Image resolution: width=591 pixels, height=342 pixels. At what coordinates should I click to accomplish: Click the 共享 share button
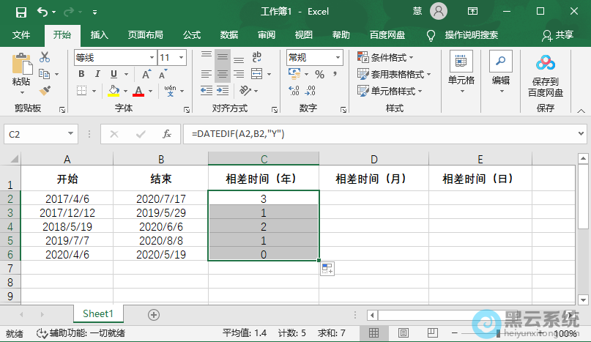[557, 34]
